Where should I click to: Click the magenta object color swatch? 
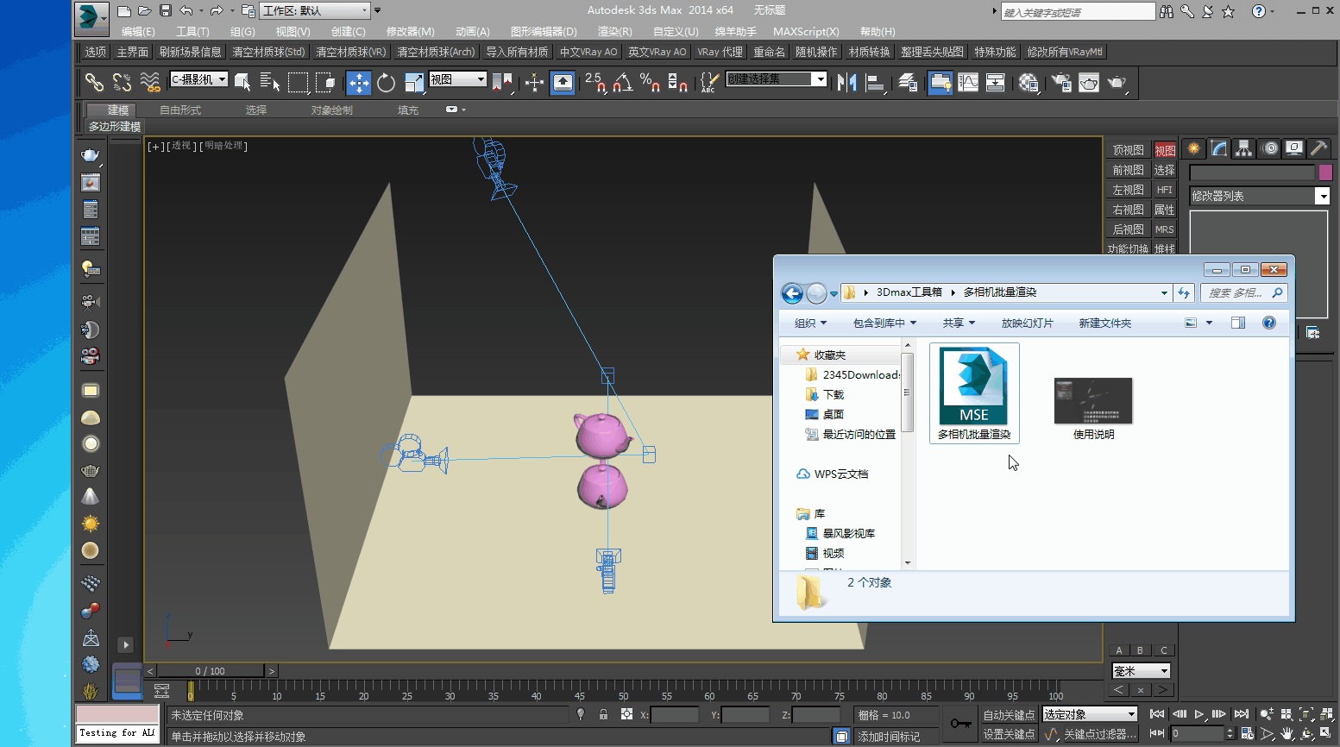tap(1325, 173)
